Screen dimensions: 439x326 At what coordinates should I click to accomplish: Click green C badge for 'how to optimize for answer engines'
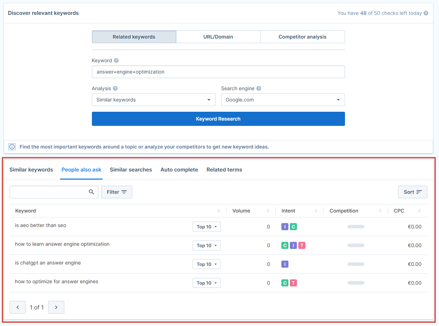click(x=285, y=283)
